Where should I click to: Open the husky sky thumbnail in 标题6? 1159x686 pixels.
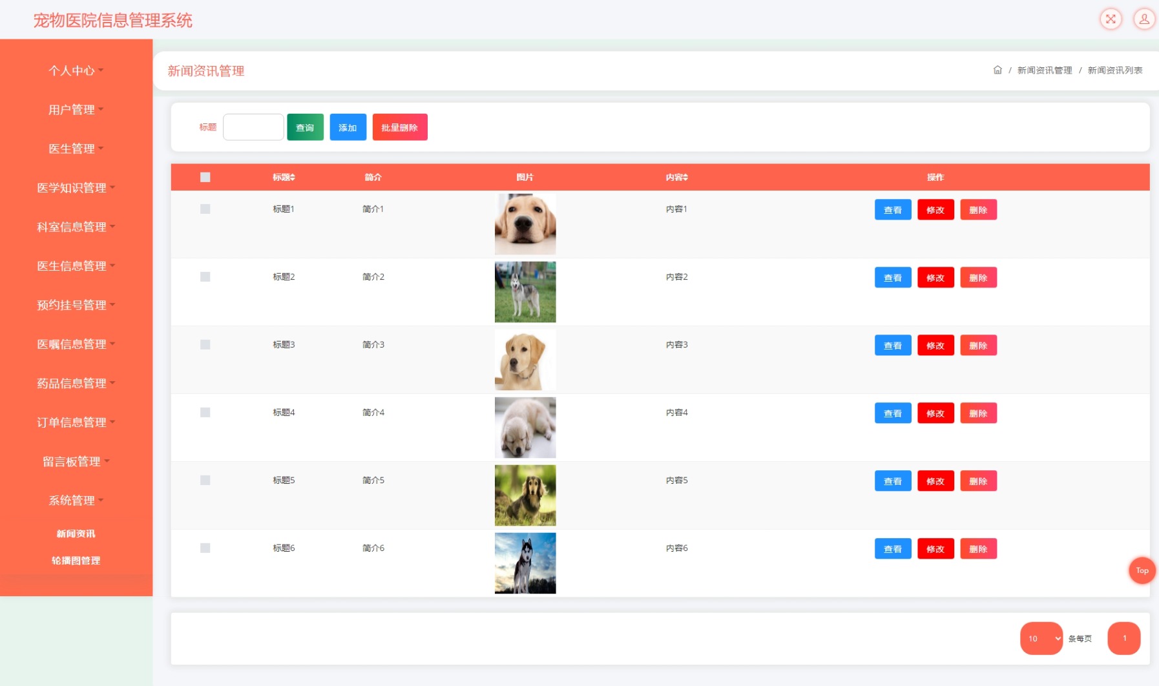point(525,563)
